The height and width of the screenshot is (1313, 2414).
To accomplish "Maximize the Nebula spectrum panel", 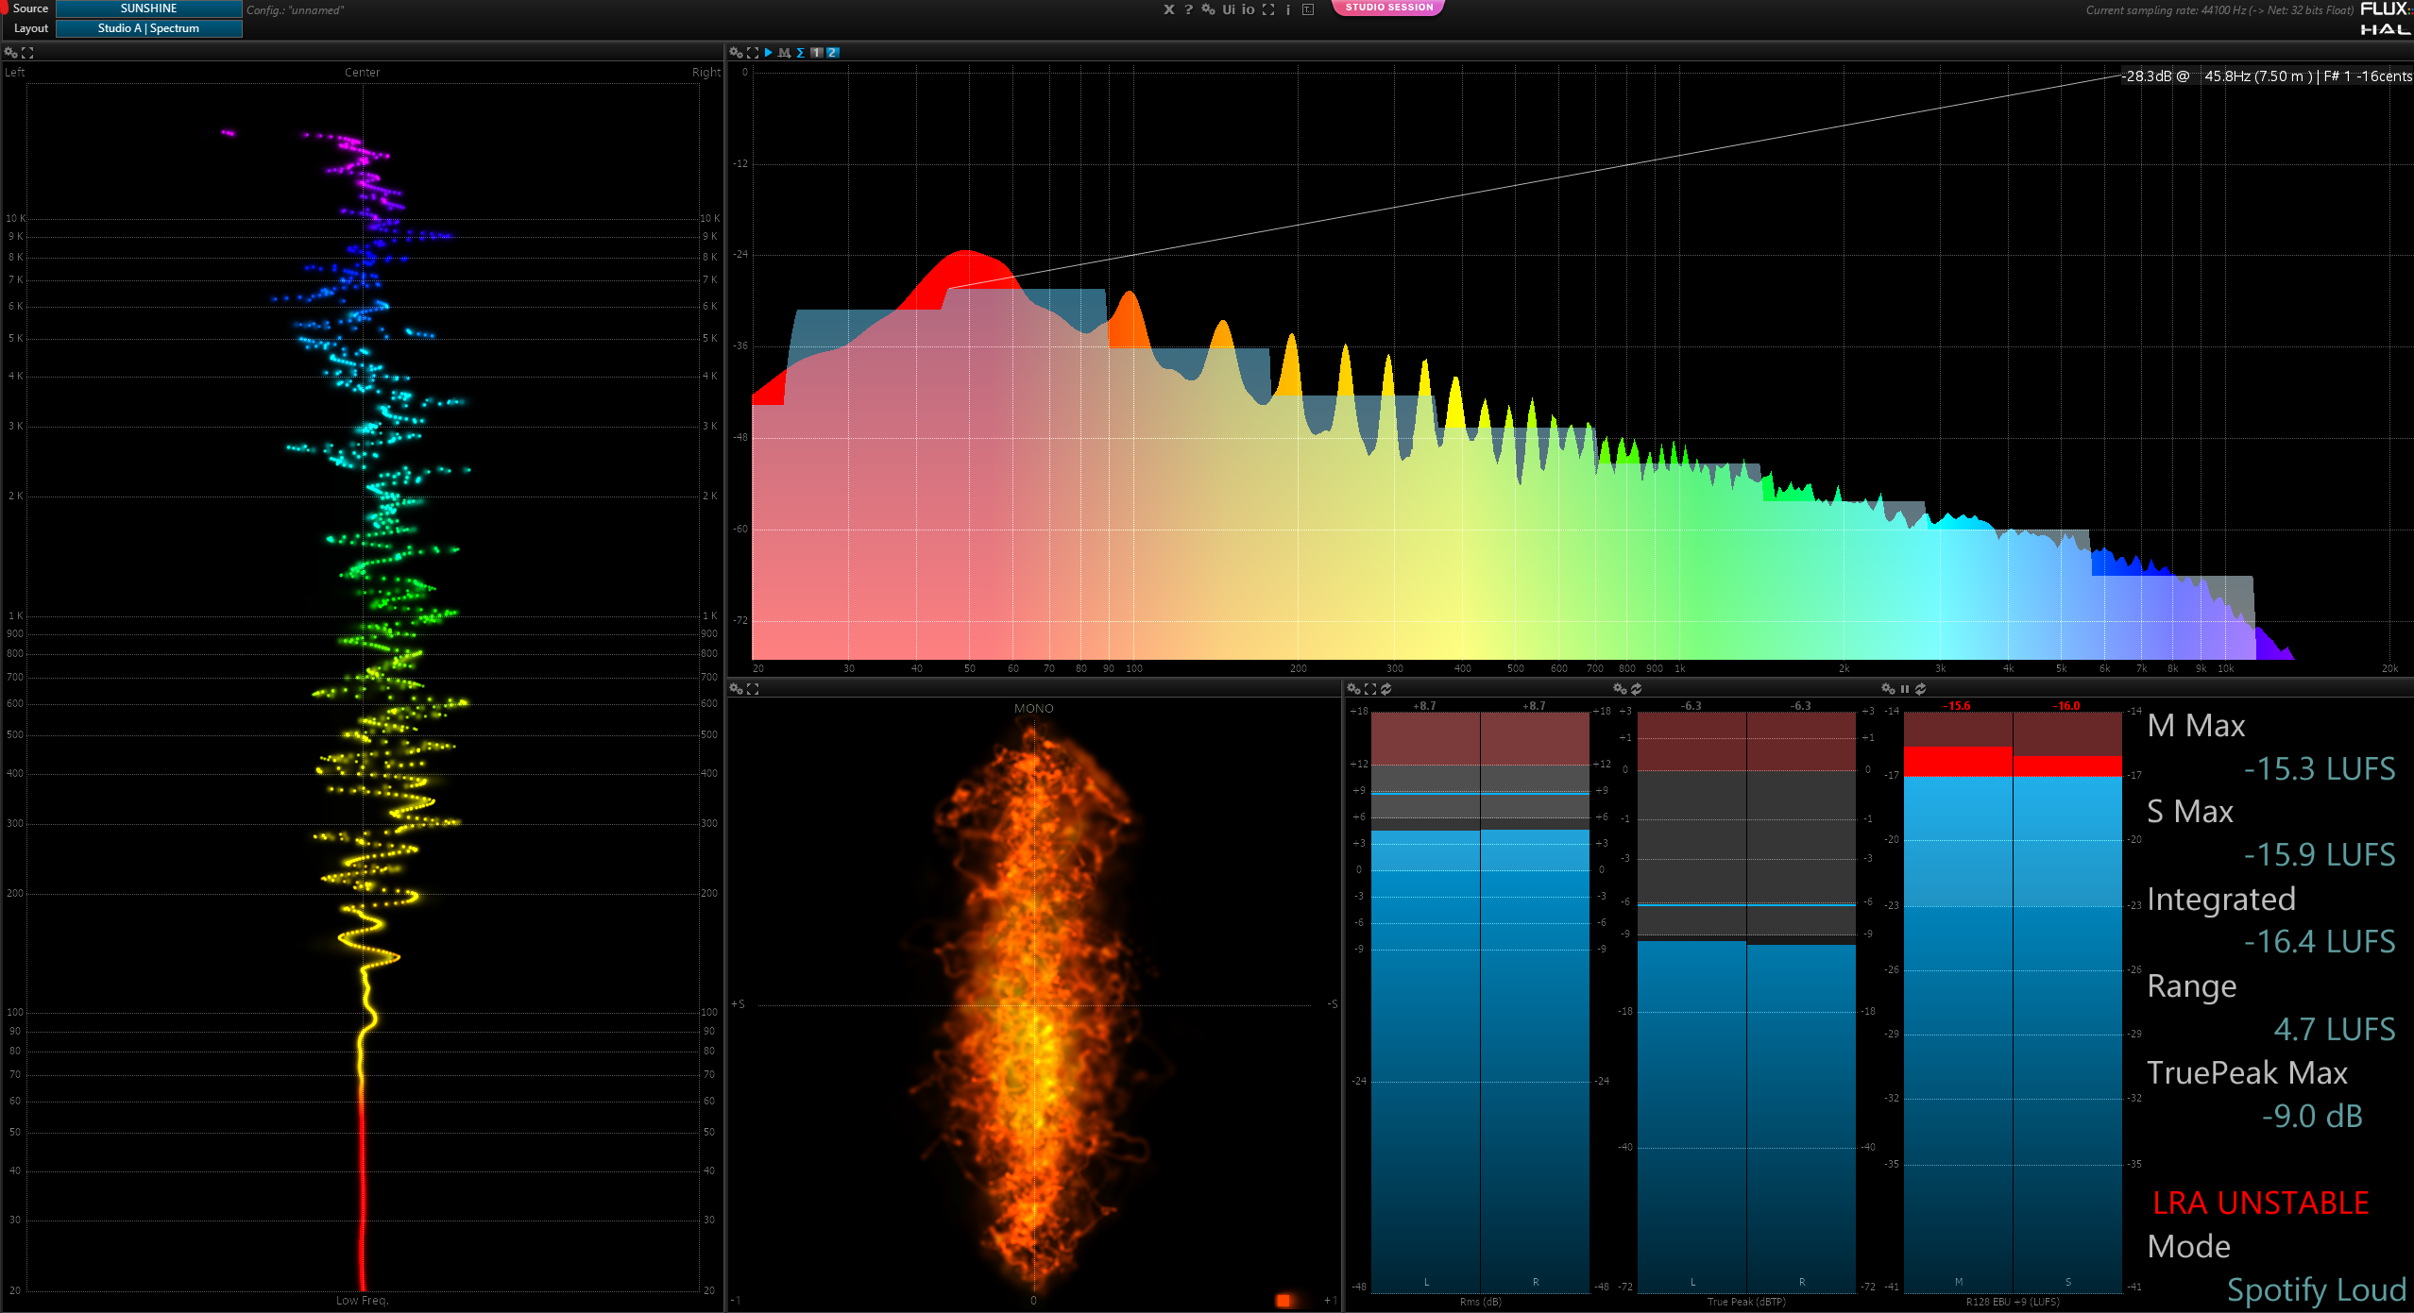I will (27, 53).
